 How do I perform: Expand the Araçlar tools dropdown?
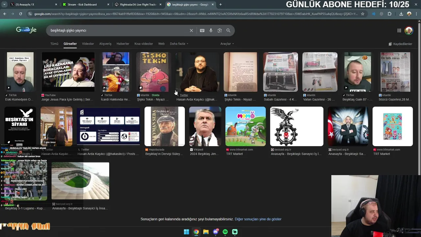click(227, 43)
